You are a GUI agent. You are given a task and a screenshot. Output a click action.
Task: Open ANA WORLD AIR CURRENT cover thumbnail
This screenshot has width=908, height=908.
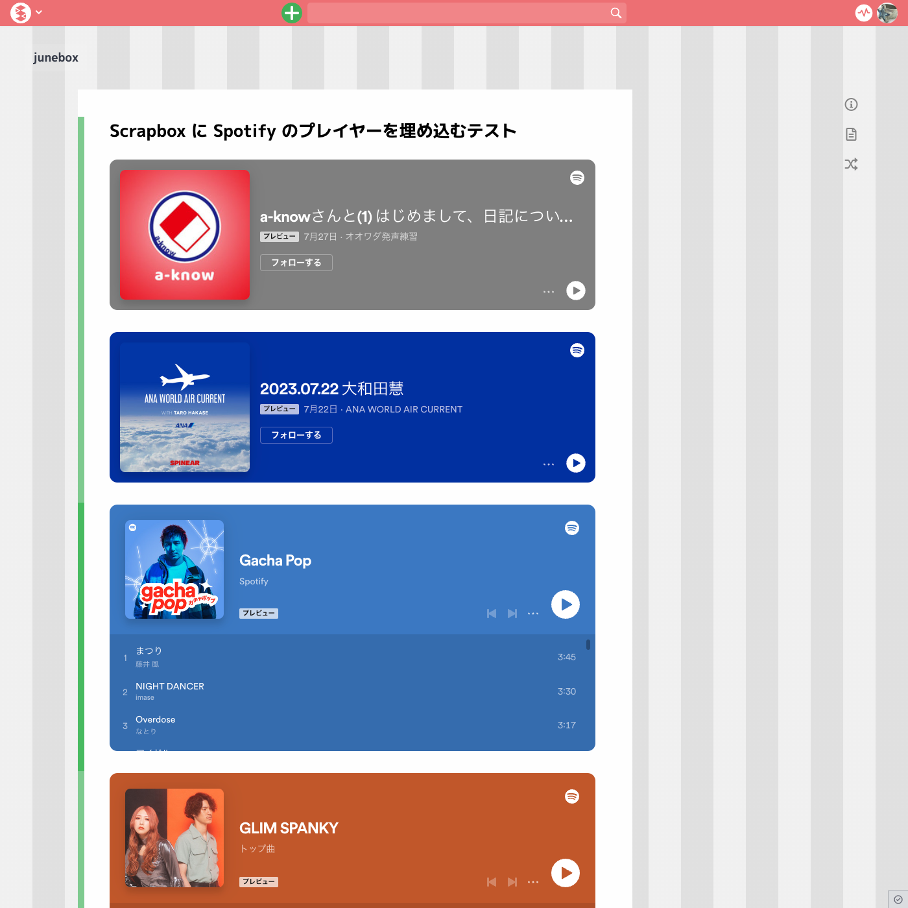pos(185,407)
